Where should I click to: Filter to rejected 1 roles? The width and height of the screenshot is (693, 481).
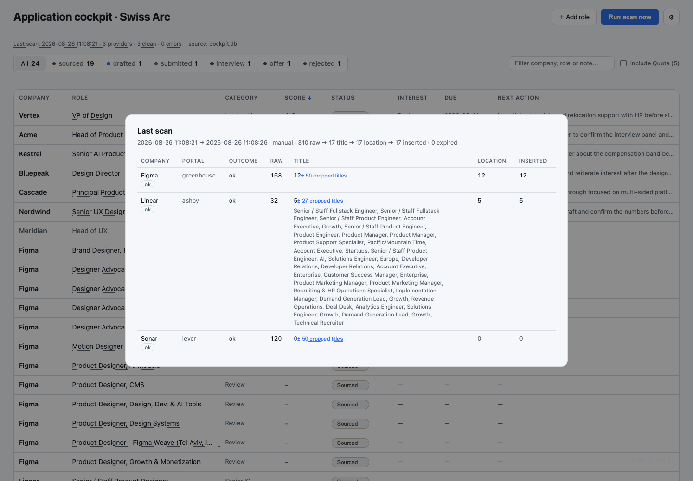322,63
